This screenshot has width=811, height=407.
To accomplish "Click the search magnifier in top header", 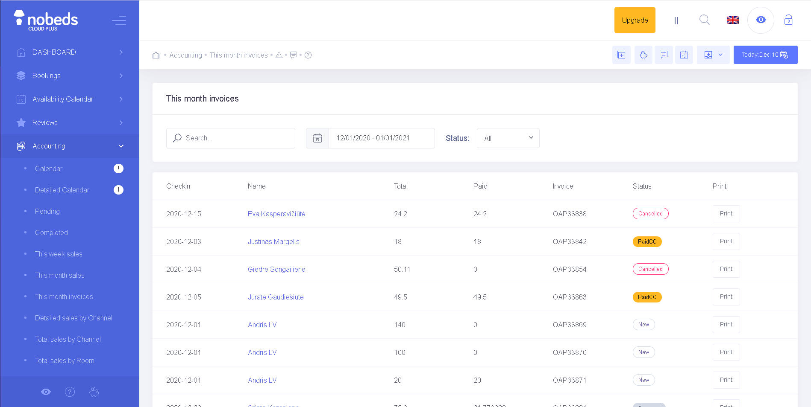I will [704, 20].
